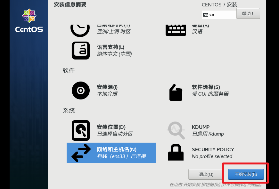This screenshot has width=279, height=189.
Task: Click the installation source disc icon
Action: [x=81, y=91]
